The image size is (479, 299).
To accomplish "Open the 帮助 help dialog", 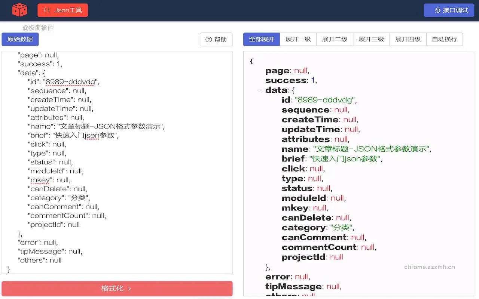I will coord(216,39).
